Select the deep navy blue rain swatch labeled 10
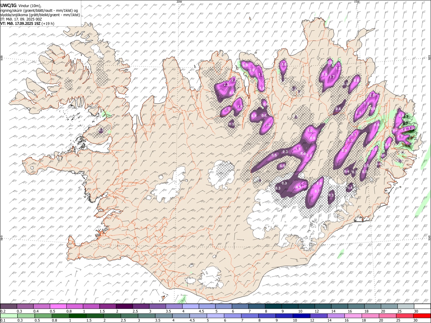Viewport: 431px width, 323px height. tap(301, 316)
